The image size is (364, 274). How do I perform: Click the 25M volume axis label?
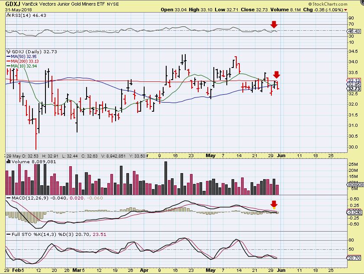pyautogui.click(x=353, y=164)
